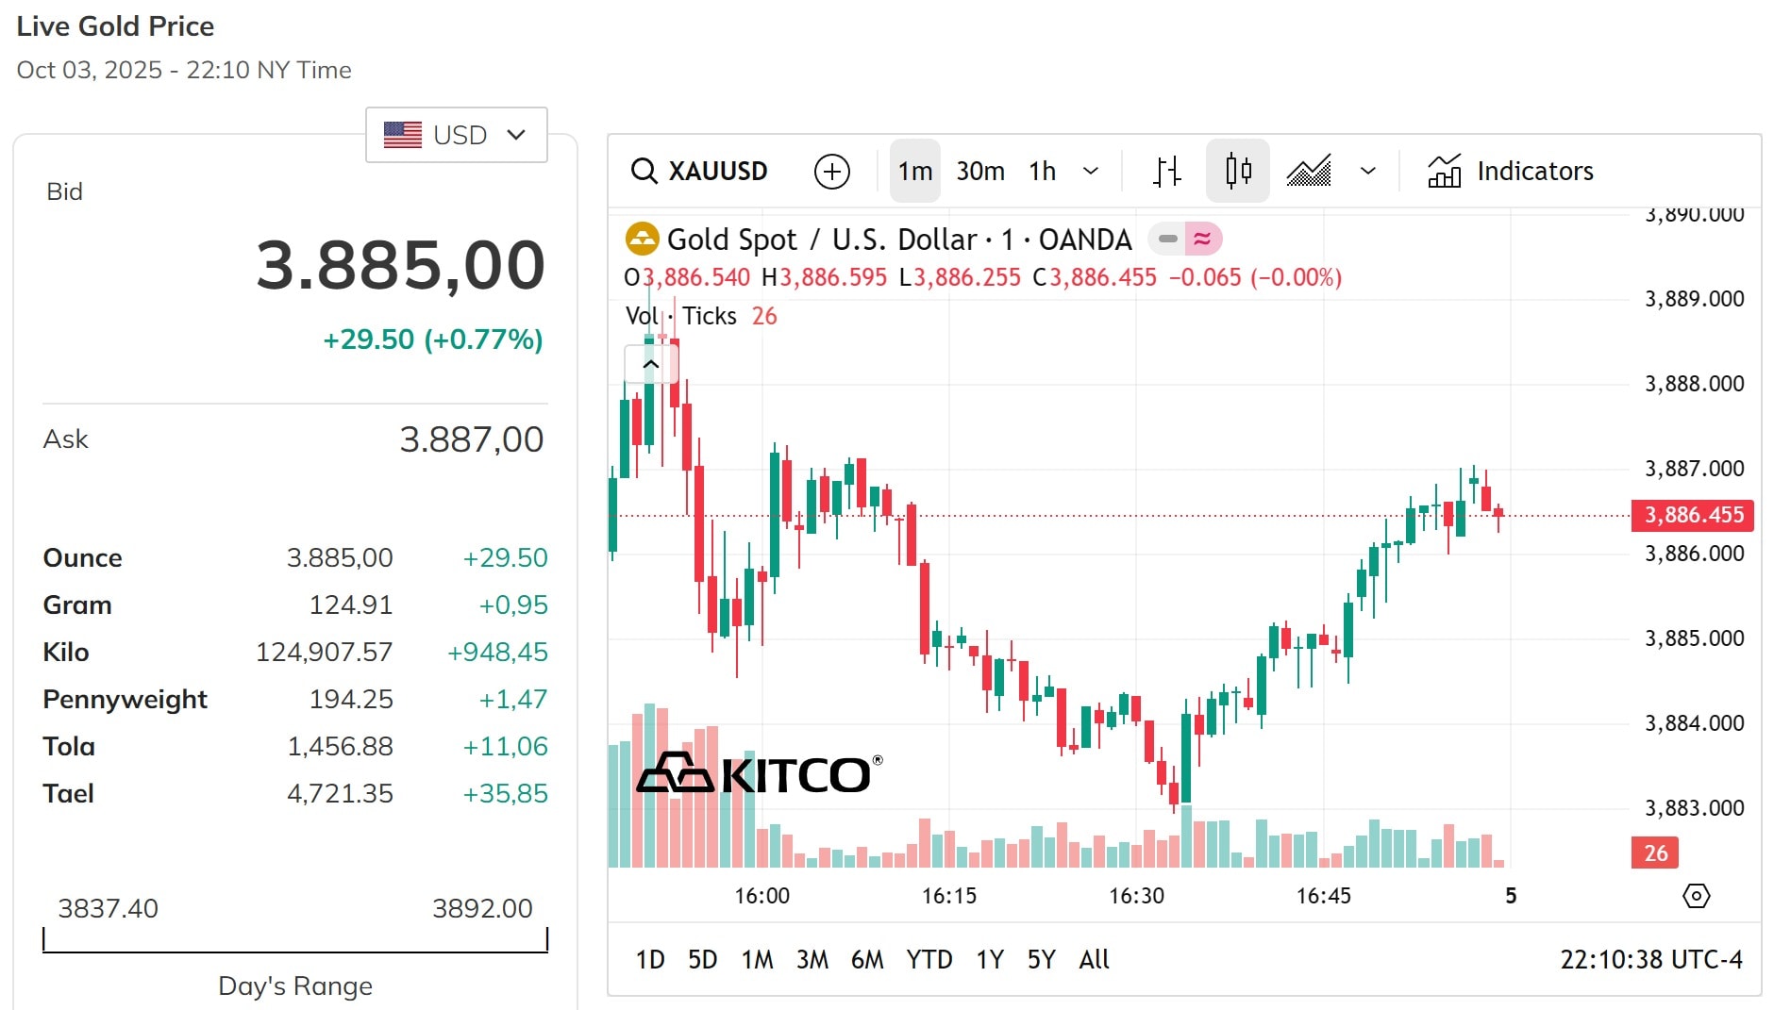Image resolution: width=1774 pixels, height=1010 pixels.
Task: Click the Gold Spot symbol logo icon
Action: 642,240
